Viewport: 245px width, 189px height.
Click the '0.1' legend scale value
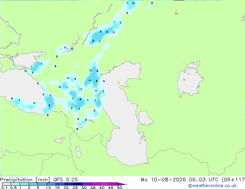click(x=4, y=187)
